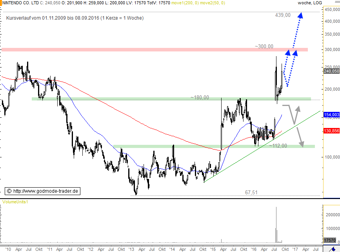Screen dimensions: 340x252
Task: Click the green 180,00 support zone band
Action: click(171, 99)
